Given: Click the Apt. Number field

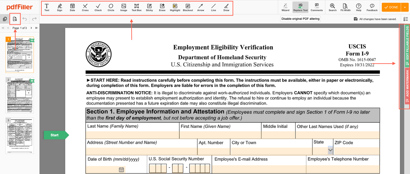Looking at the screenshot, I should (214, 151).
